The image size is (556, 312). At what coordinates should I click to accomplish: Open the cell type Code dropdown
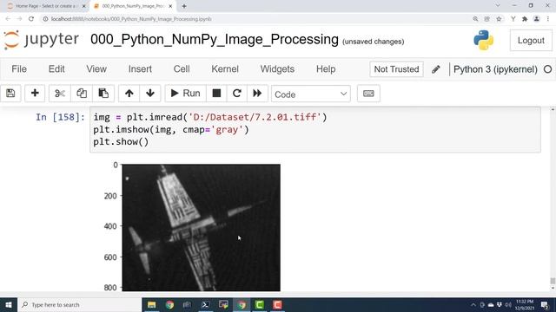(311, 94)
